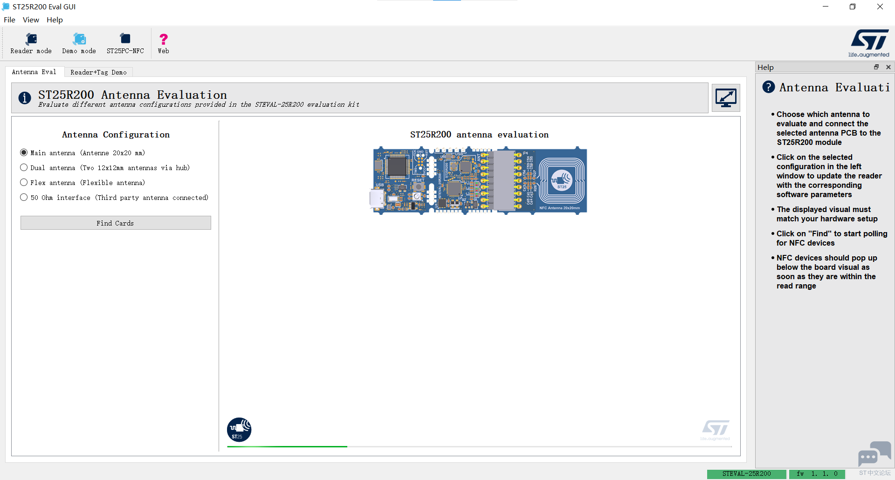Float the Help panel with undock icon
Screen dimensions: 895x480
click(x=876, y=67)
